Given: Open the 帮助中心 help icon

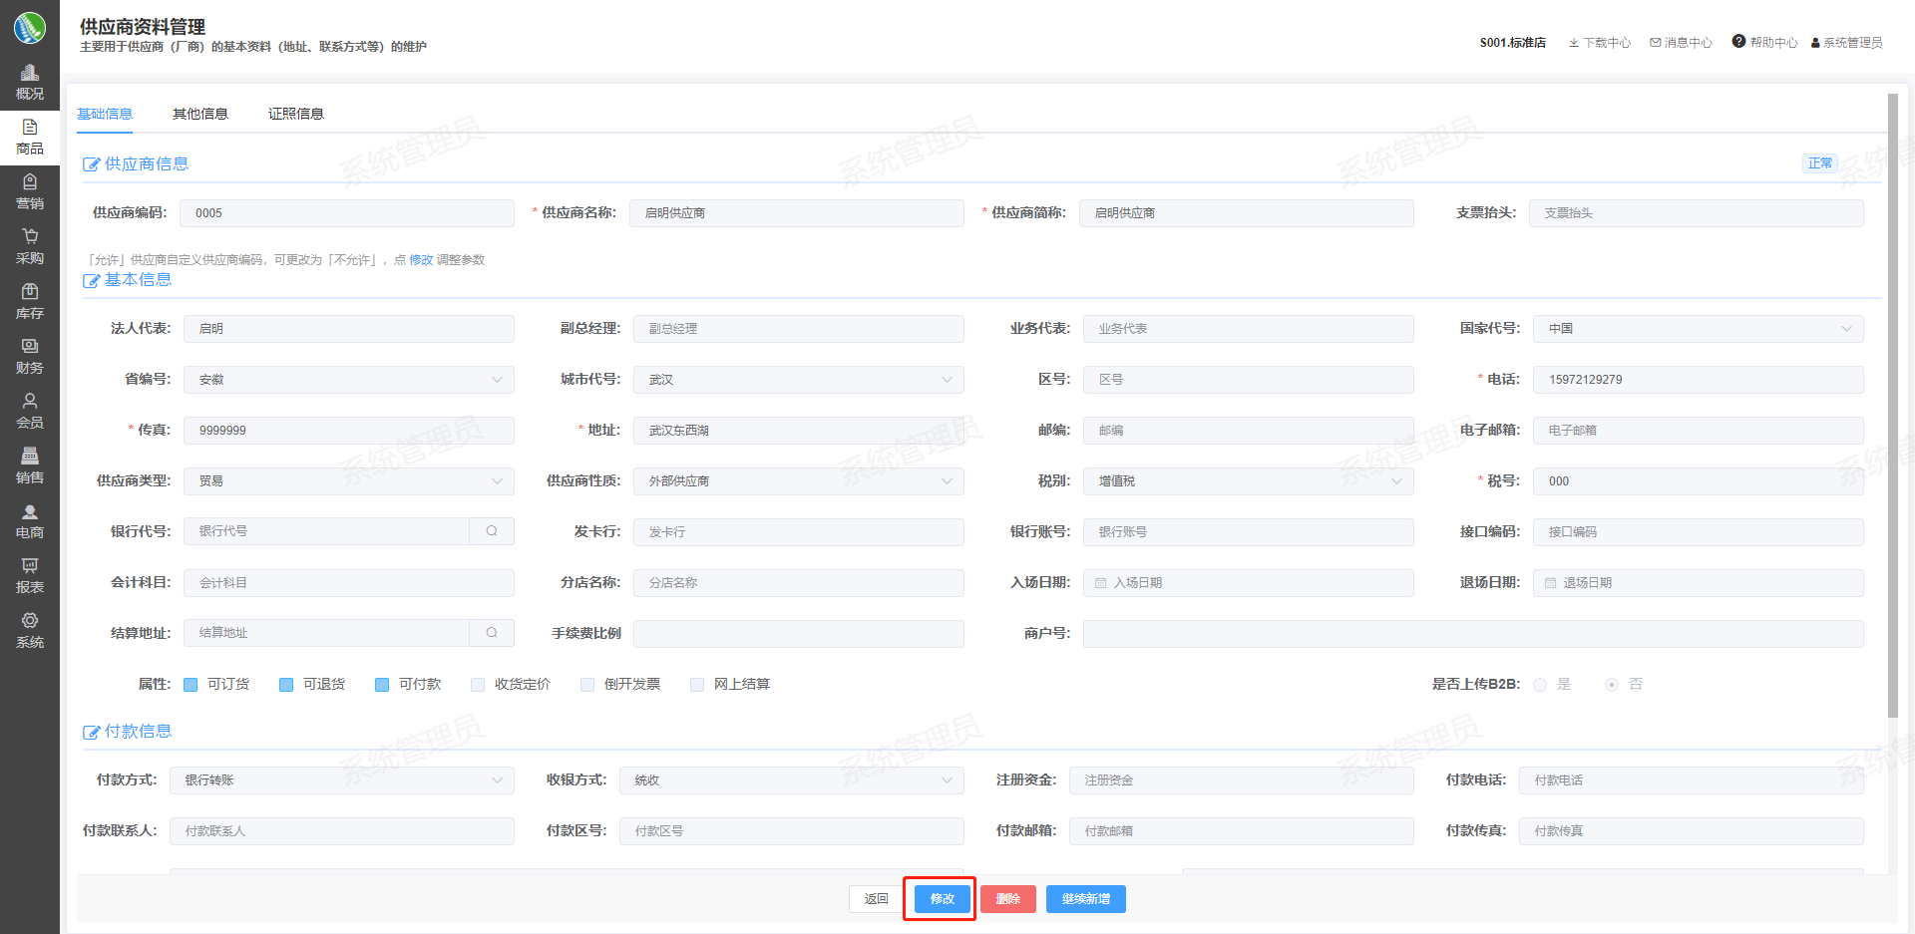Looking at the screenshot, I should click(x=1738, y=42).
